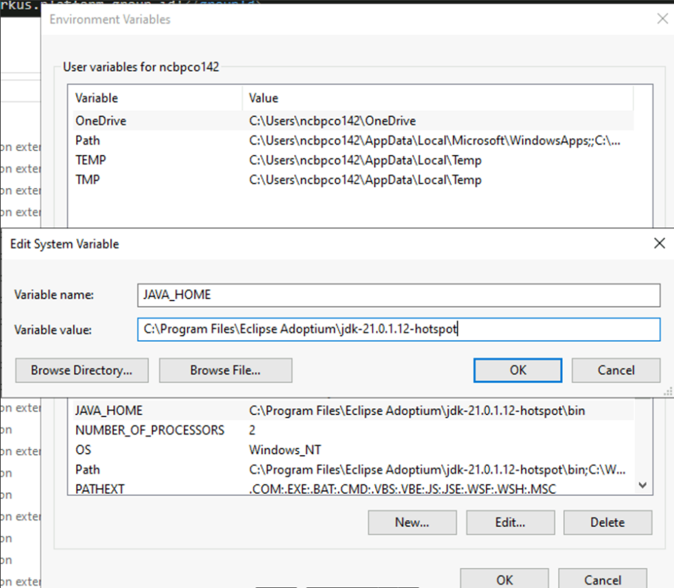Select the TMP user variable

(x=206, y=180)
